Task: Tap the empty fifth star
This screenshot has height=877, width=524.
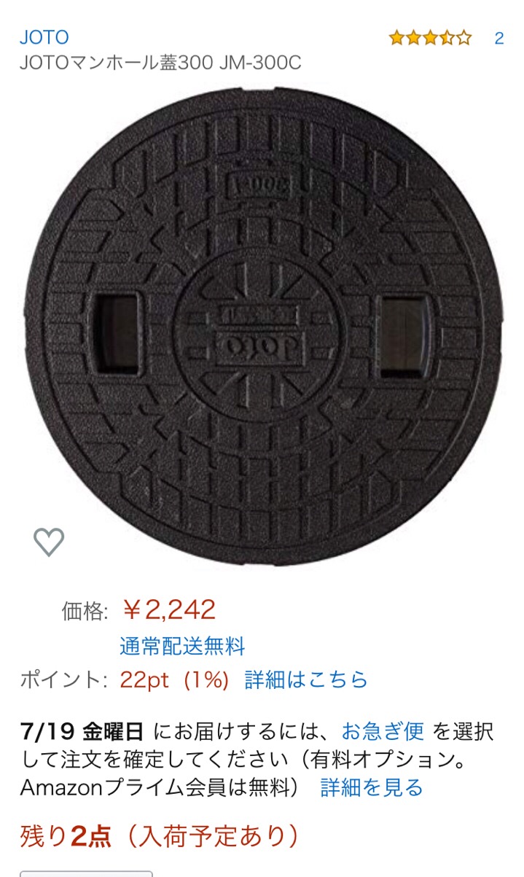Action: coord(464,38)
